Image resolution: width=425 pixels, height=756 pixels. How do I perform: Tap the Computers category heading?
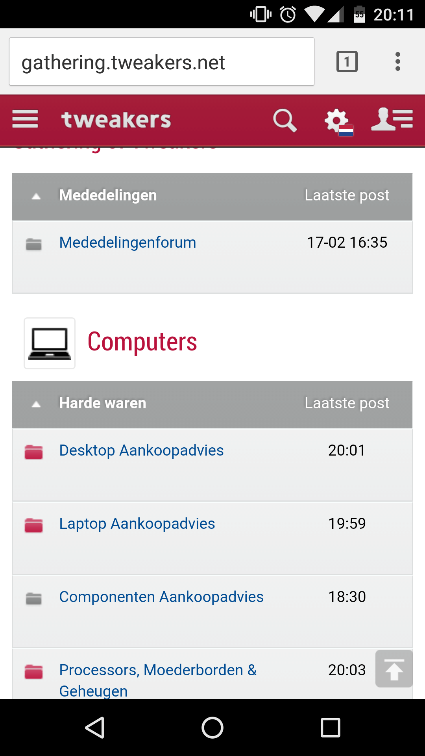[x=142, y=342]
